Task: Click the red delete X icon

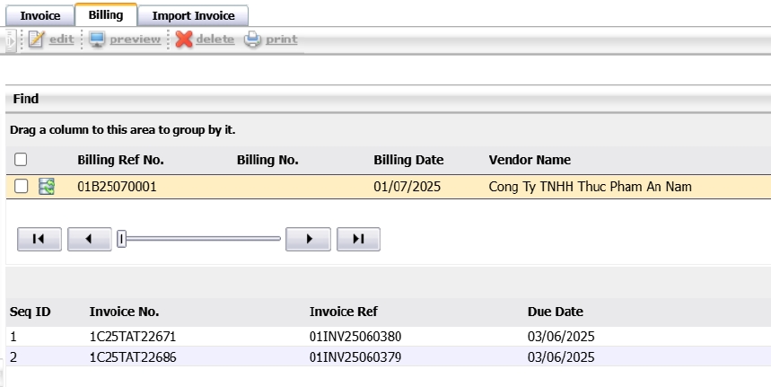Action: click(x=184, y=40)
